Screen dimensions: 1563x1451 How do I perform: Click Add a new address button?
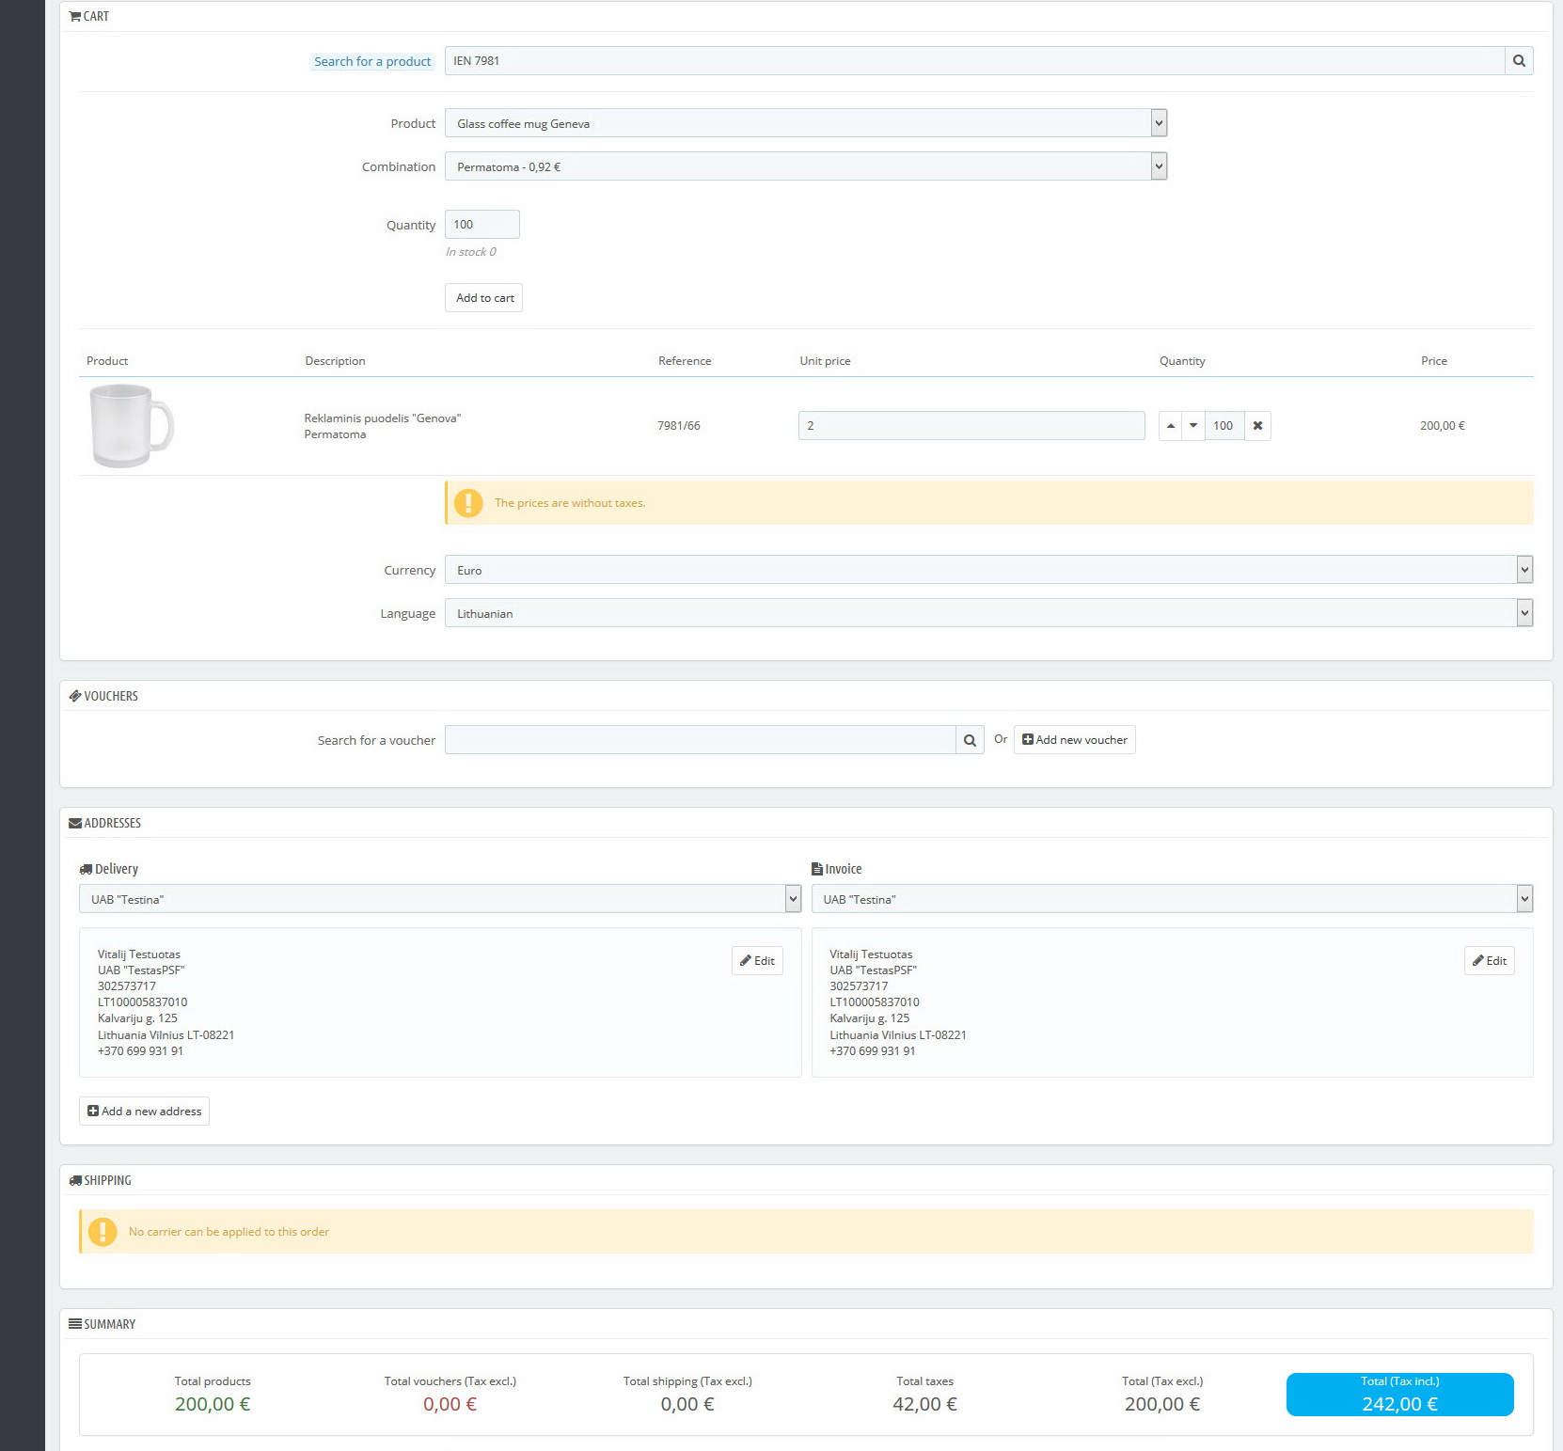144,1112
